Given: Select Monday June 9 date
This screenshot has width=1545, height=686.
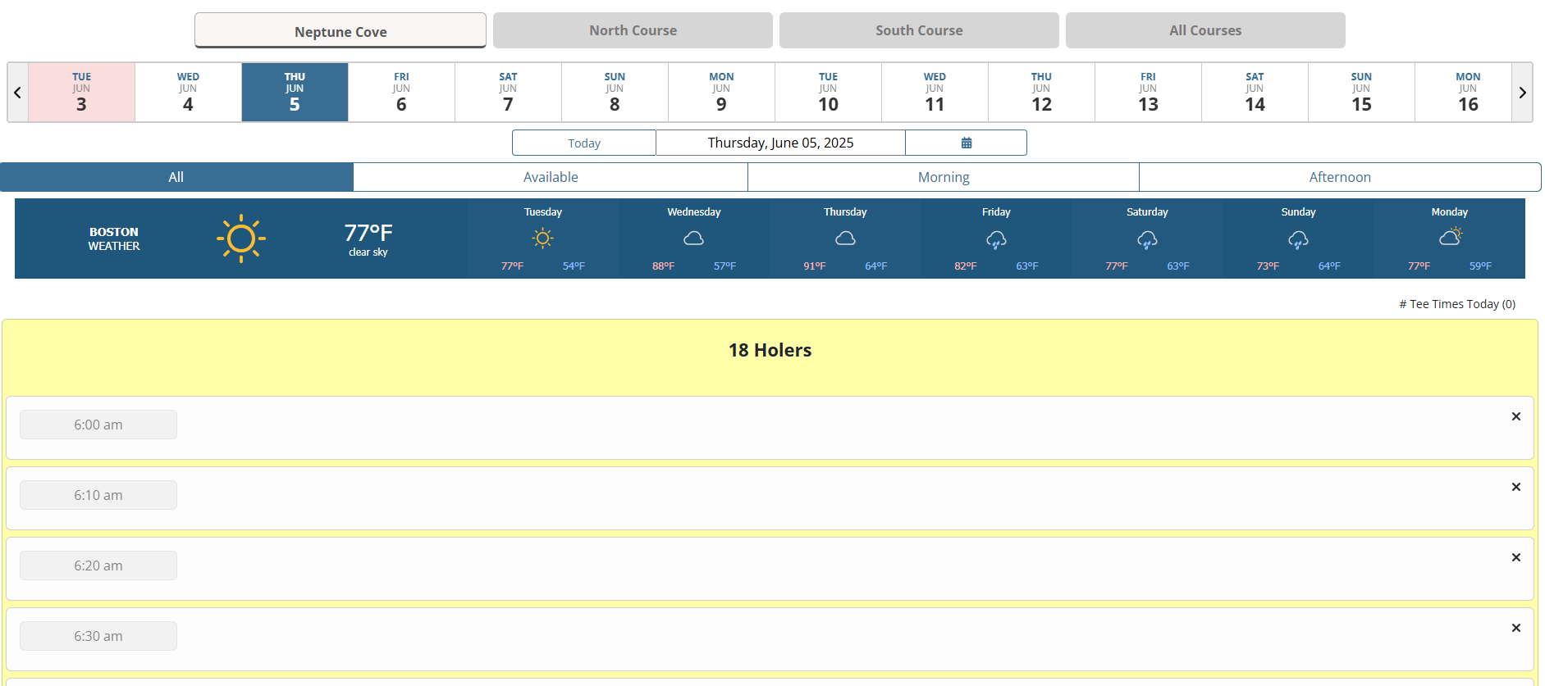Looking at the screenshot, I should click(x=721, y=93).
